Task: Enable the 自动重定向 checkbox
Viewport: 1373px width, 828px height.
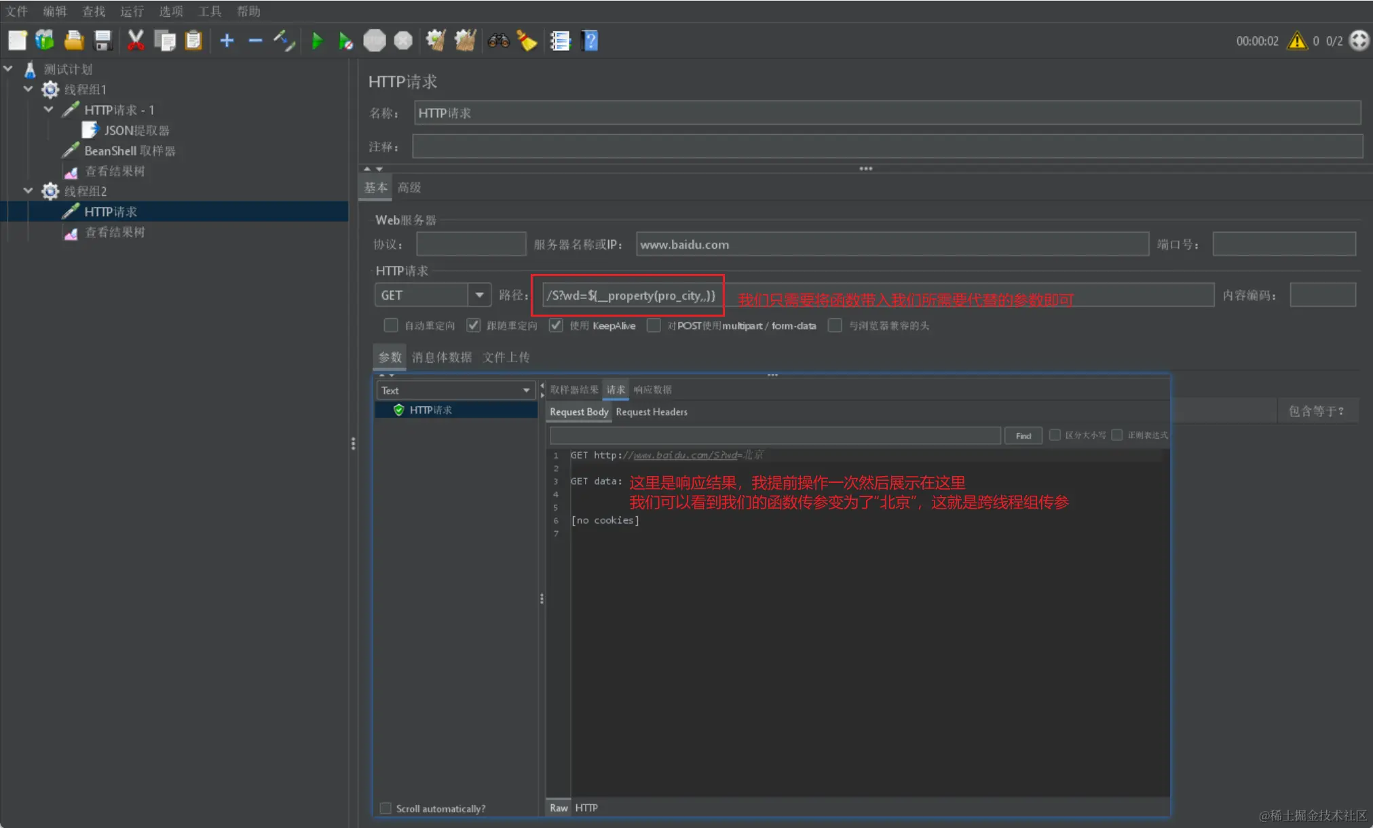Action: click(391, 326)
